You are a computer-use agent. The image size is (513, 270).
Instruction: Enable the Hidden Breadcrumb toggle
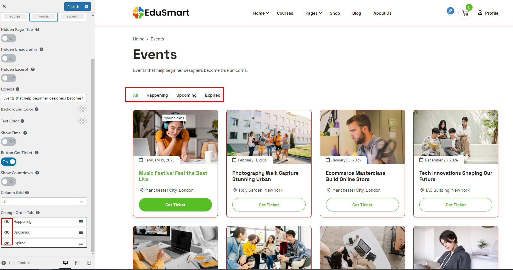pos(8,58)
